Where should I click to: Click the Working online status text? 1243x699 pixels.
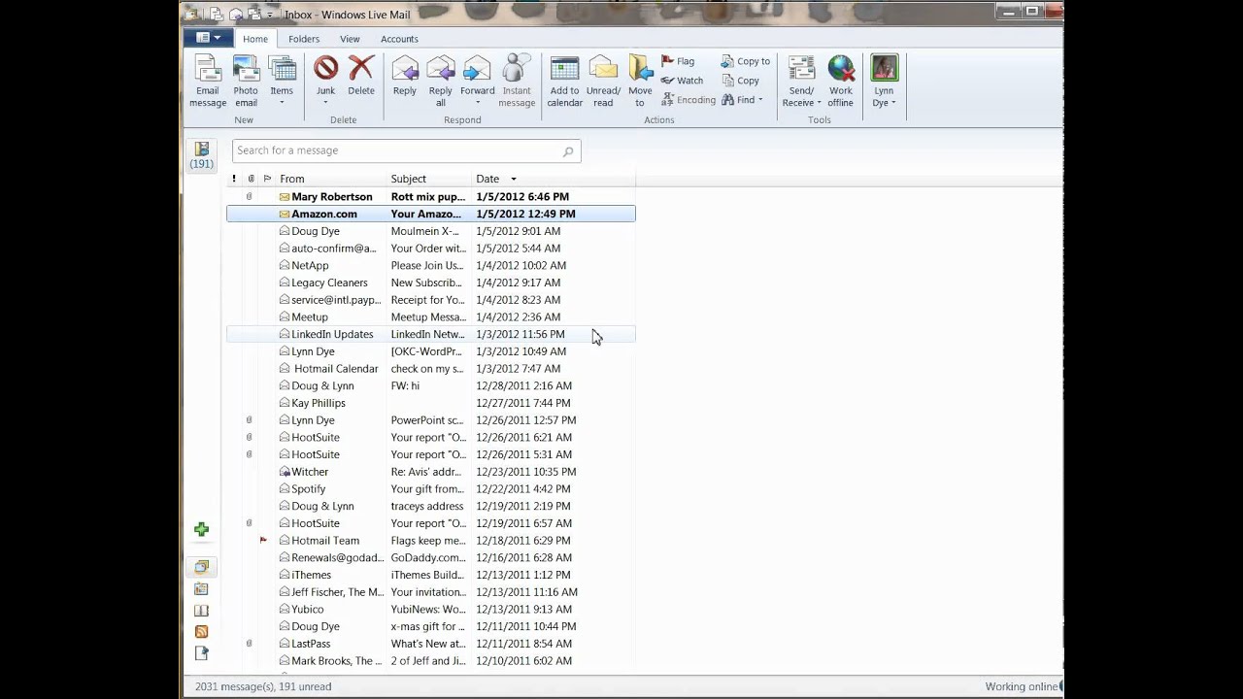1021,686
